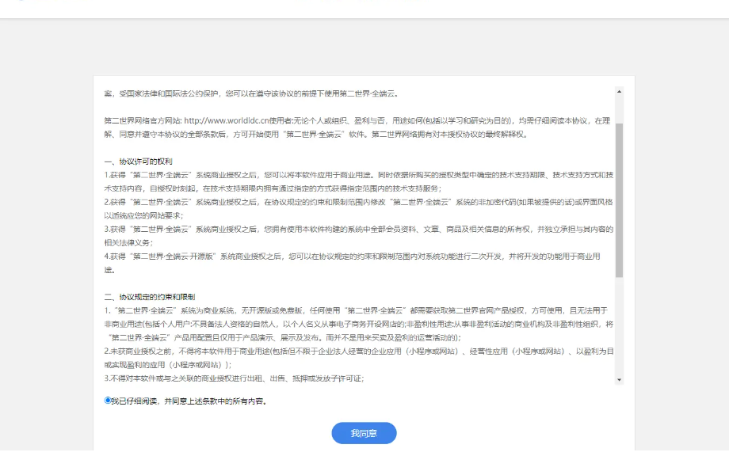The width and height of the screenshot is (729, 456).
Task: Click the heading 二、协议规定的约束和限制
Action: coord(150,297)
